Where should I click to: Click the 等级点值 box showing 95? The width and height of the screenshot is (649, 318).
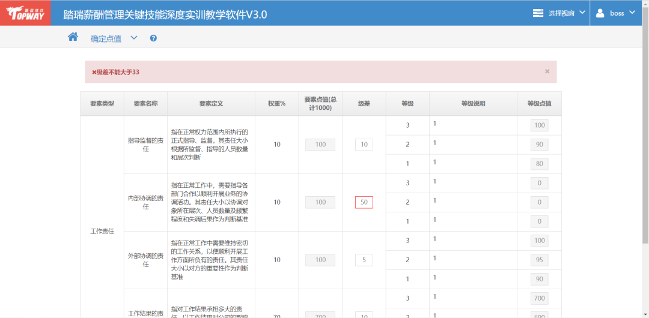click(x=539, y=260)
